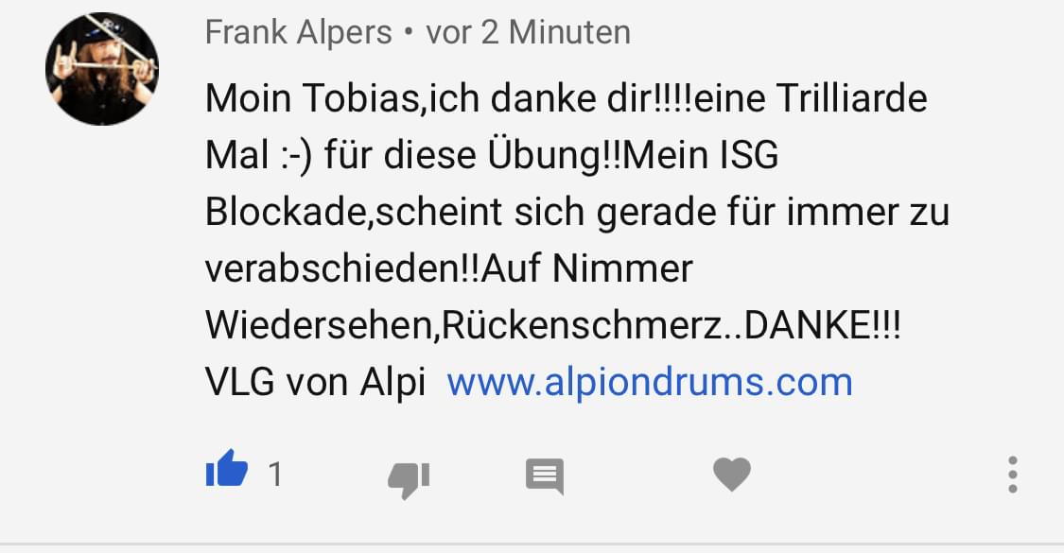Image resolution: width=1064 pixels, height=553 pixels.
Task: Click the 'Blockade,scheint sich gerade' line
Action: tap(460, 213)
